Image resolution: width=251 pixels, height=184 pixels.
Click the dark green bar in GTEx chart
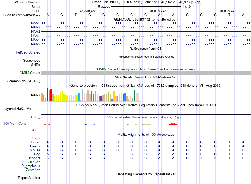[x=134, y=96]
